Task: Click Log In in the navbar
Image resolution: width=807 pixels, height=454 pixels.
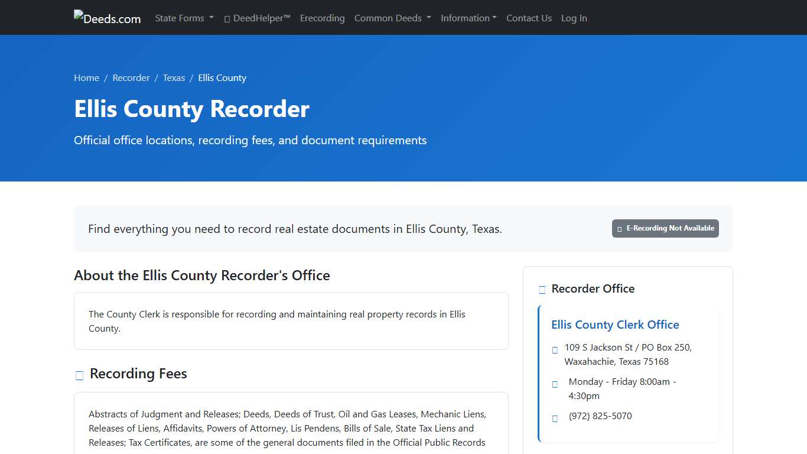Action: (x=574, y=18)
